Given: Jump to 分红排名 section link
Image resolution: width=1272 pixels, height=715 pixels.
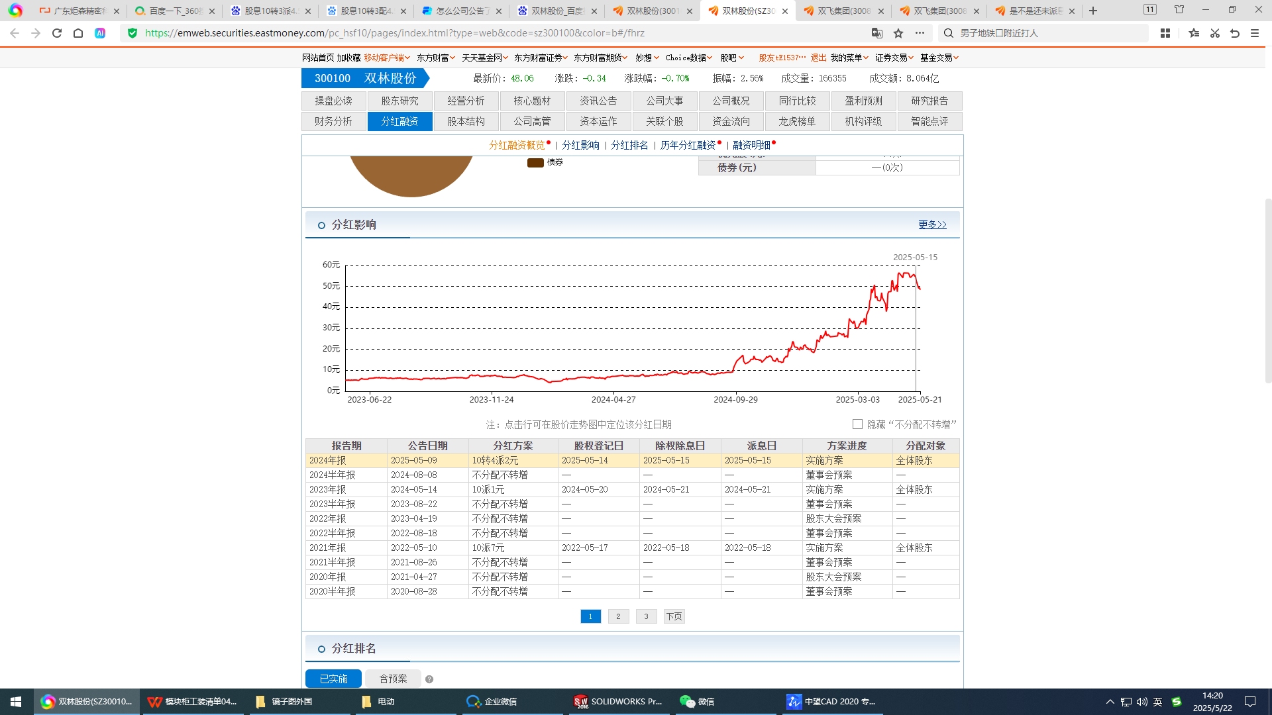Looking at the screenshot, I should click(x=629, y=146).
